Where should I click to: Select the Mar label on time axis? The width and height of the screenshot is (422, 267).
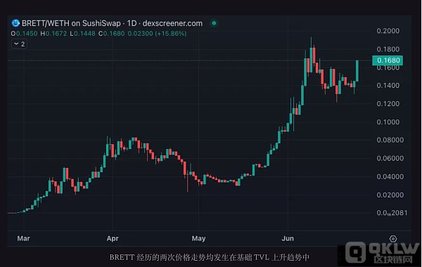pyautogui.click(x=23, y=238)
